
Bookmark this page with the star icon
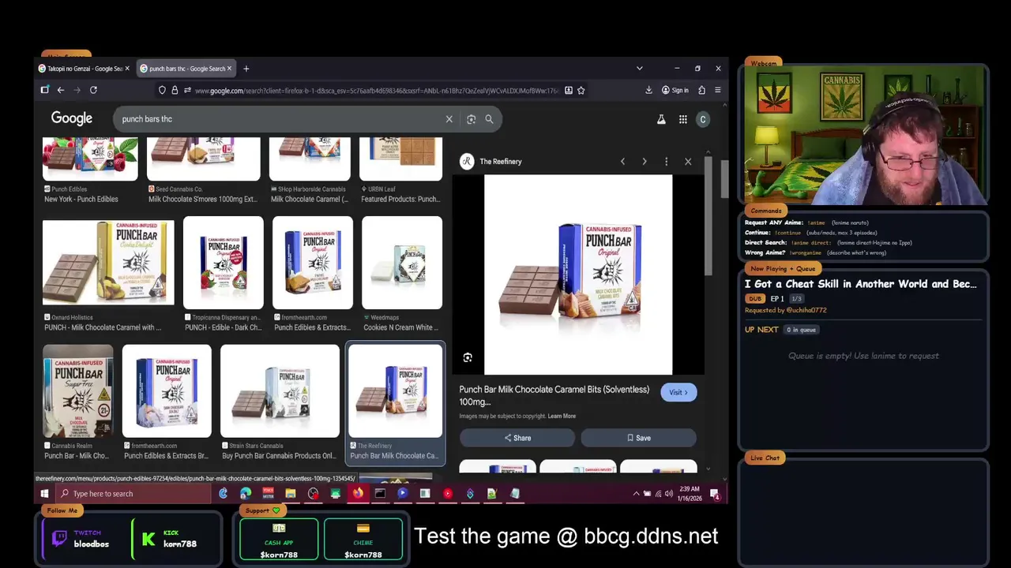click(581, 91)
